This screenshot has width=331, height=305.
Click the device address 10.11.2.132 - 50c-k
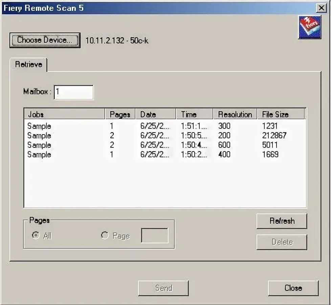[117, 40]
